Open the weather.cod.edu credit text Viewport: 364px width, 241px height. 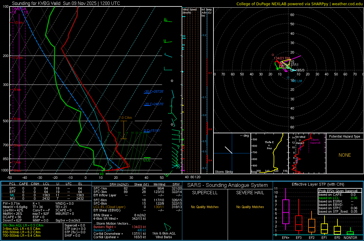click(299, 4)
